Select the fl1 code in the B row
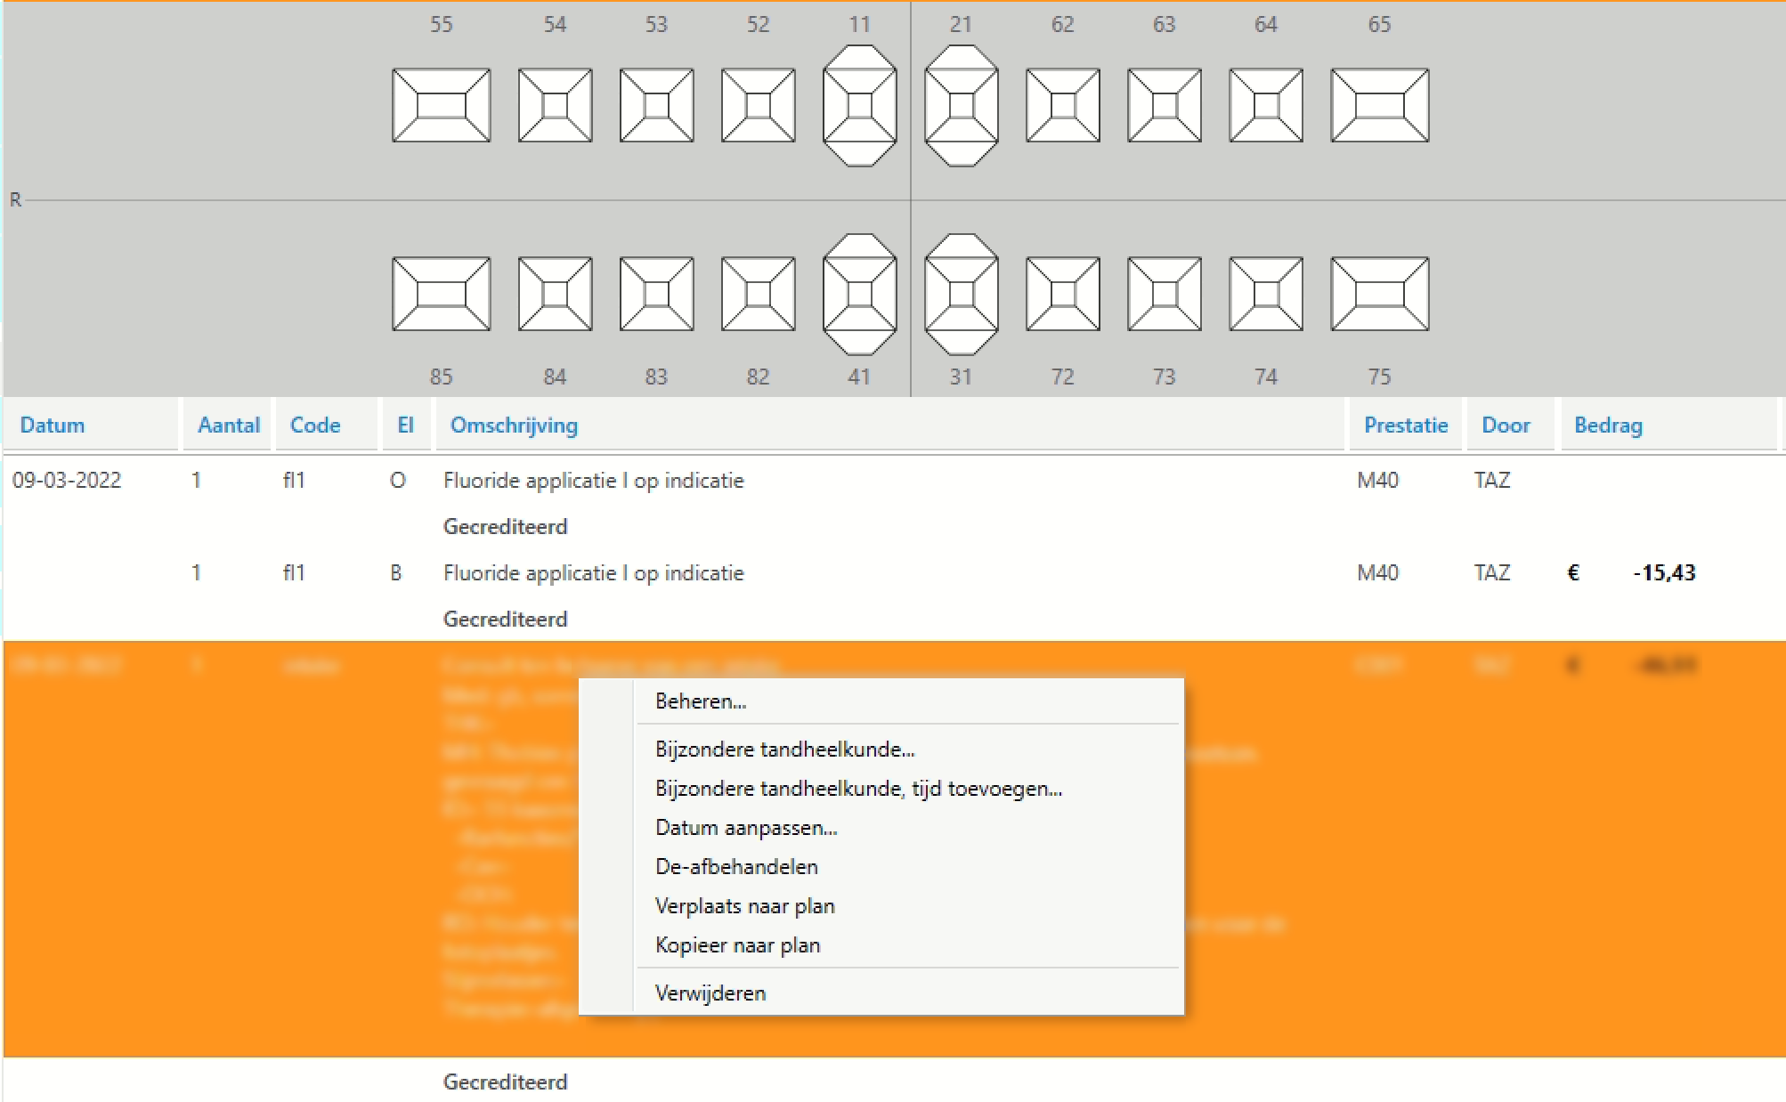Viewport: 1786px width, 1102px height. (x=294, y=573)
